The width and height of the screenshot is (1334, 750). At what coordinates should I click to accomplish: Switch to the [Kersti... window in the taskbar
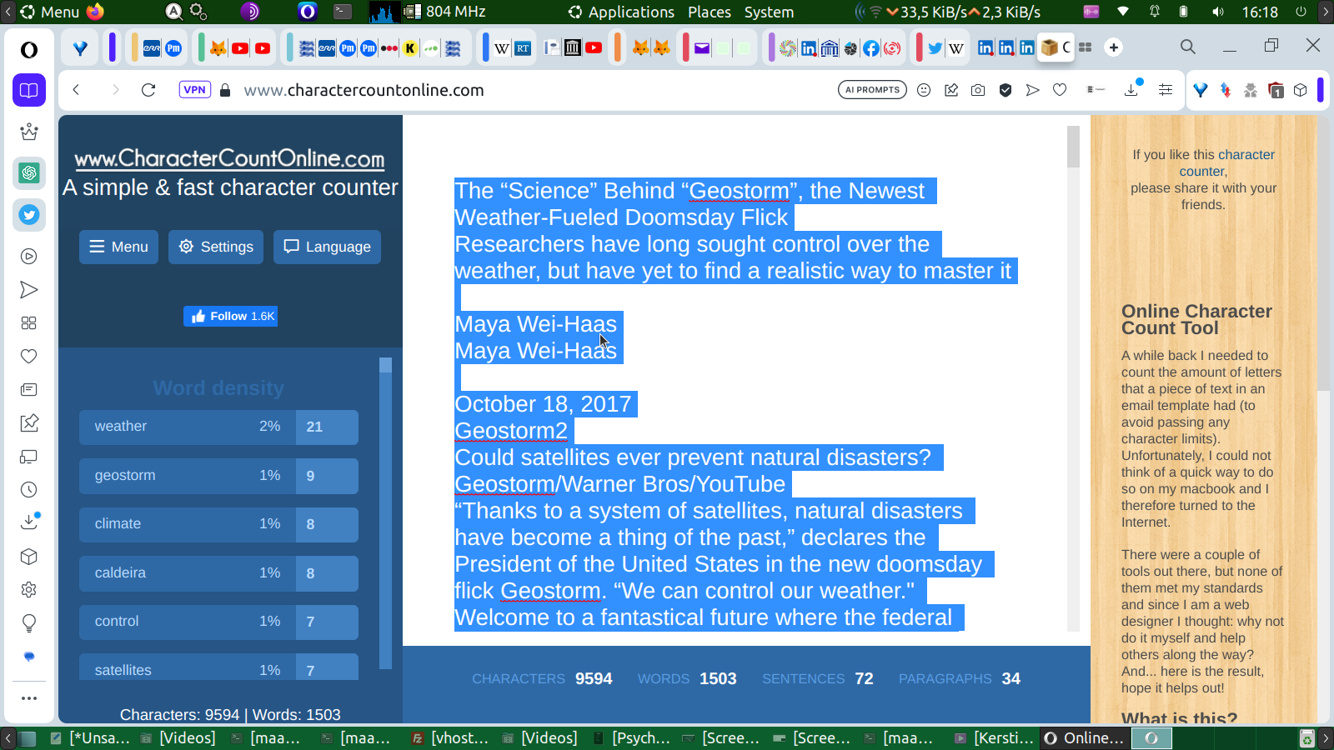[x=995, y=738]
